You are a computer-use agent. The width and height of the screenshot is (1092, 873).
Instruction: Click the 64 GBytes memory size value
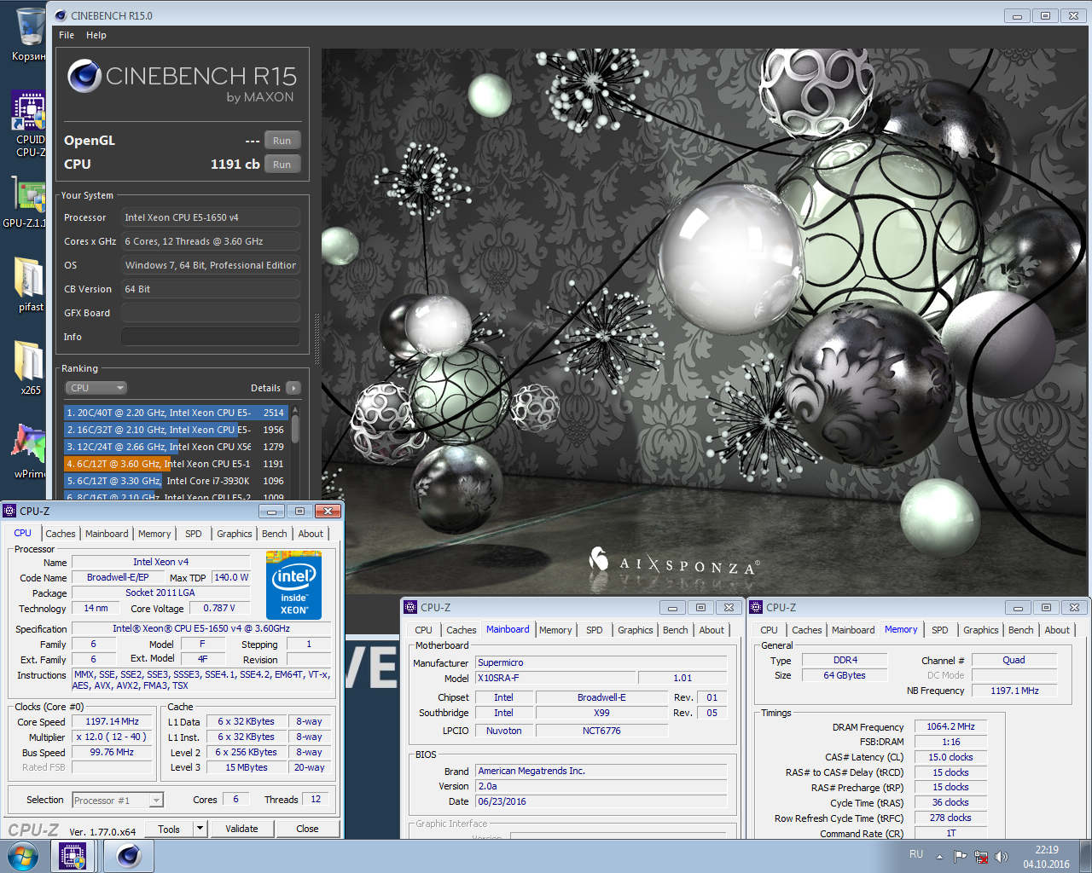tap(845, 675)
